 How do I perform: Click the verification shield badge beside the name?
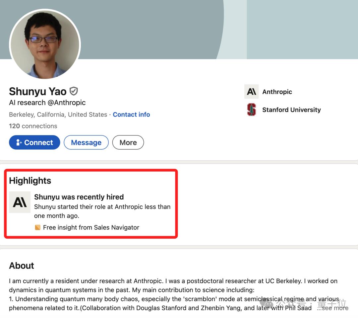(x=74, y=91)
